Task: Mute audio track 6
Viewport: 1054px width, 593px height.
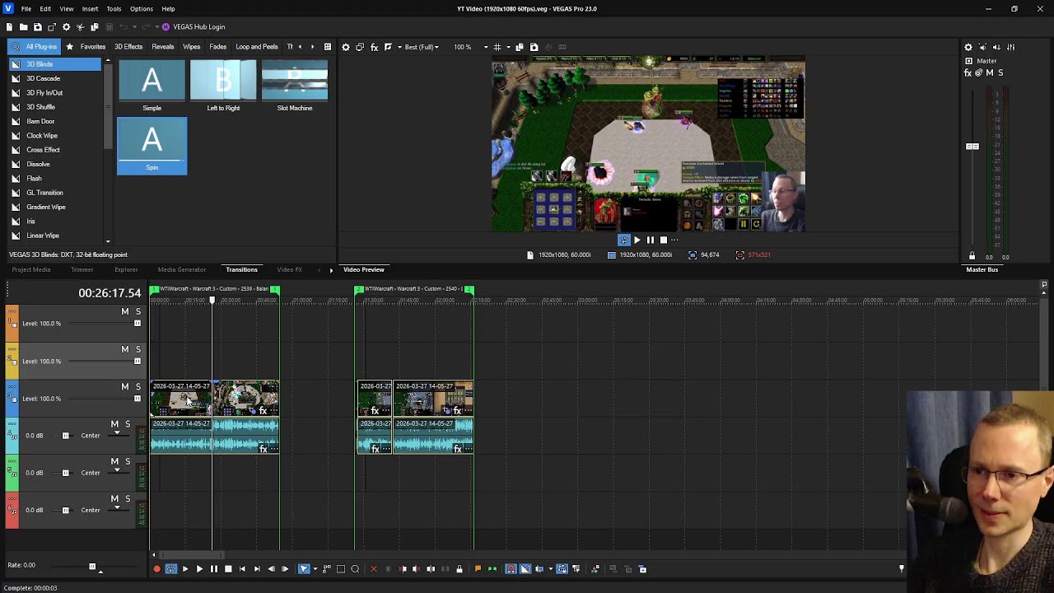Action: [115, 499]
